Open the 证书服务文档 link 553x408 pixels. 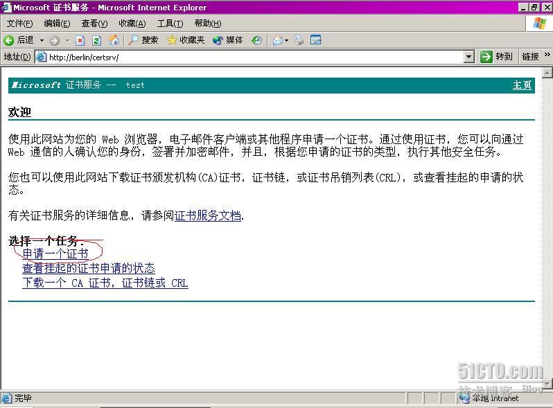[208, 215]
